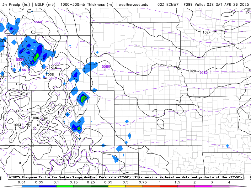The image size is (251, 188).
Task: Select the lime green legend color segment
Action: pyautogui.click(x=65, y=186)
